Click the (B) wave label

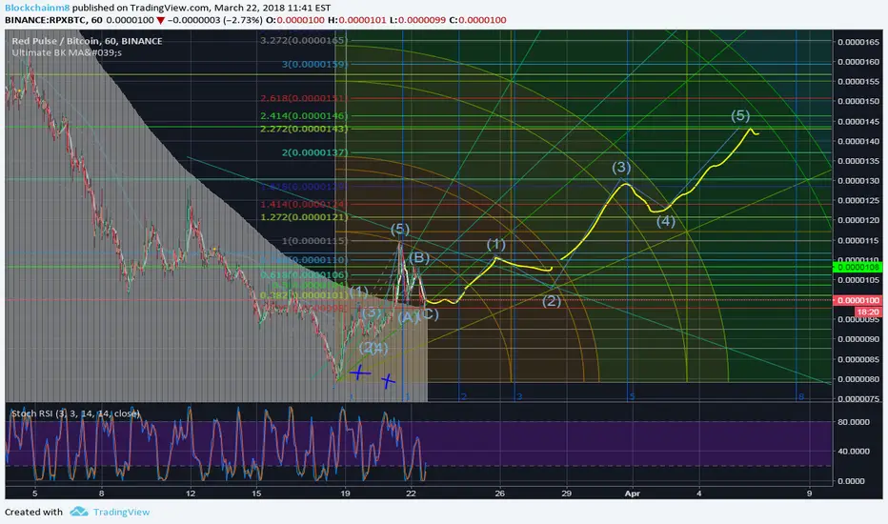pyautogui.click(x=419, y=258)
